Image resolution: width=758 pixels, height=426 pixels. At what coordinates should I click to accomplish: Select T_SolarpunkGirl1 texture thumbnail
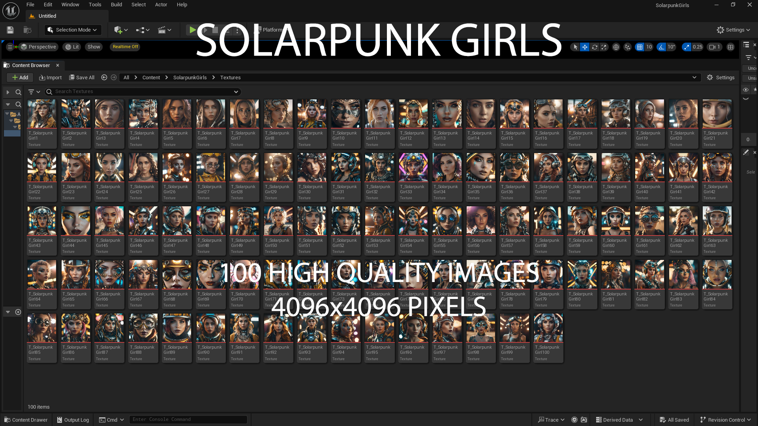(x=42, y=123)
